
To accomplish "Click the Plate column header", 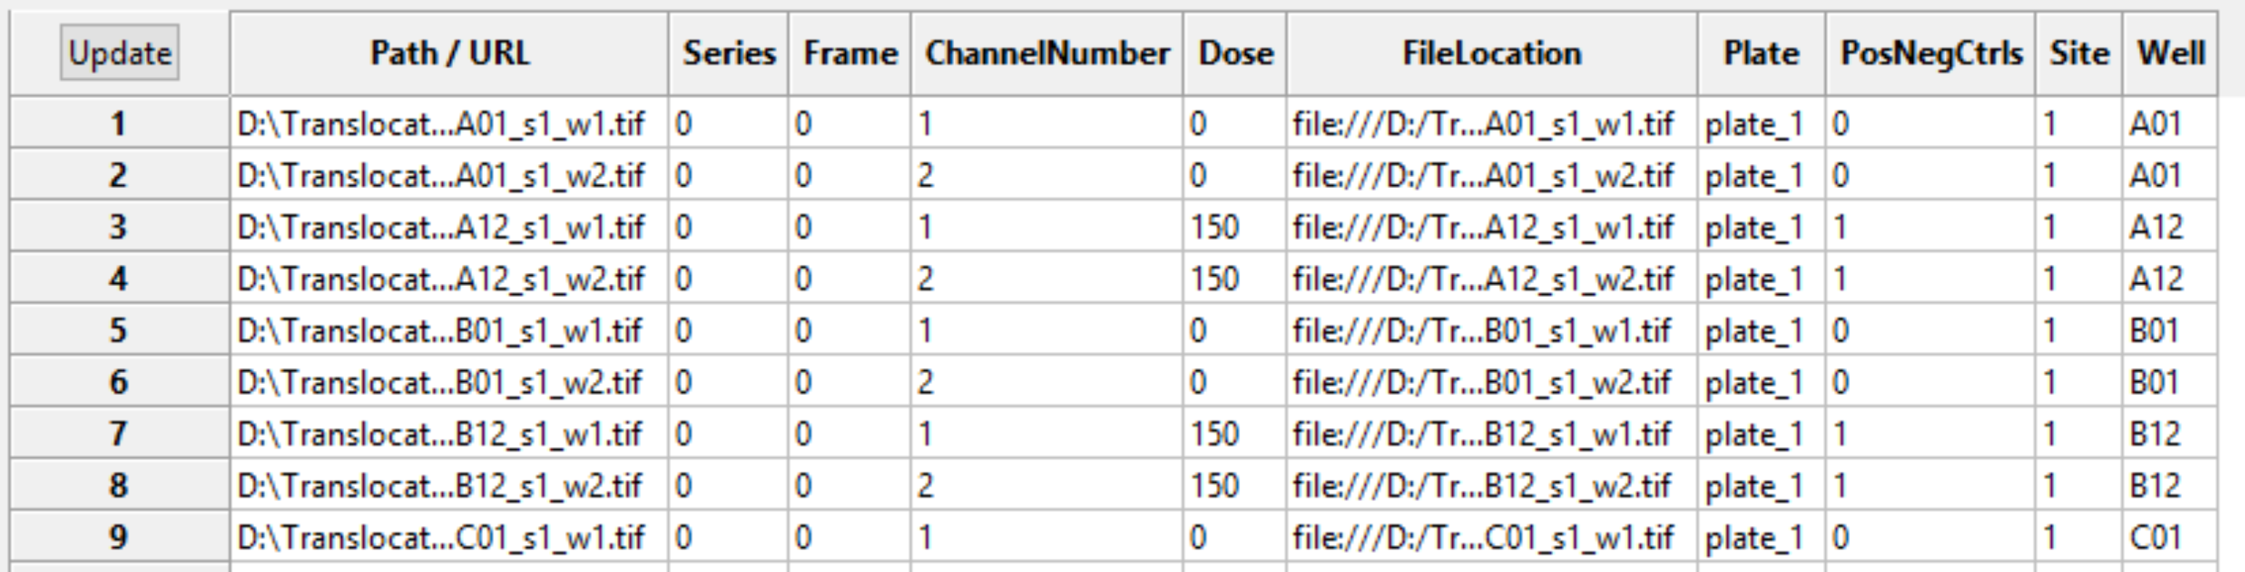I will 1761,53.
